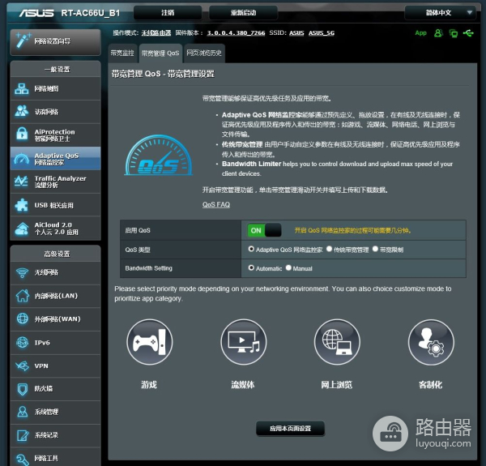This screenshot has width=486, height=466.
Task: Open the Network Tools (网络工具) page
Action: pyautogui.click(x=55, y=457)
